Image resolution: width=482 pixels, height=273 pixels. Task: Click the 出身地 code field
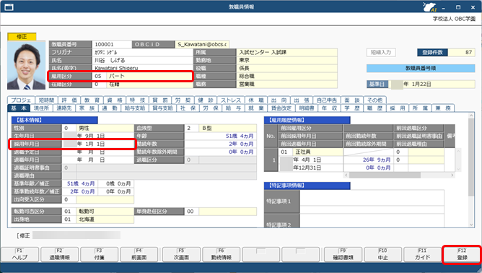pos(69,220)
